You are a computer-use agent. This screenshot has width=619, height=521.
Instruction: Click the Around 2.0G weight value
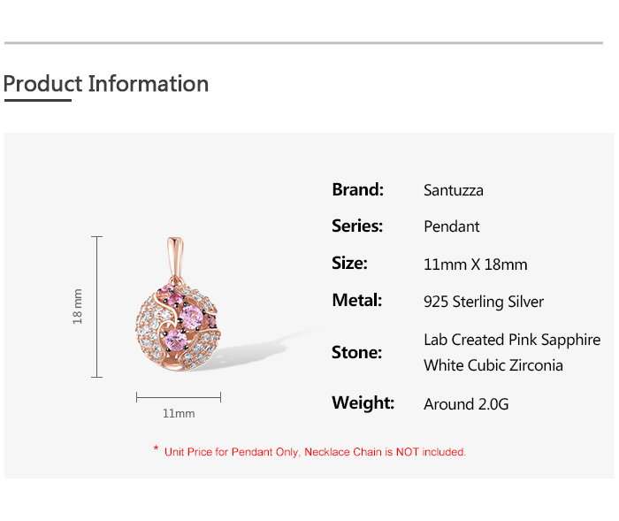466,404
